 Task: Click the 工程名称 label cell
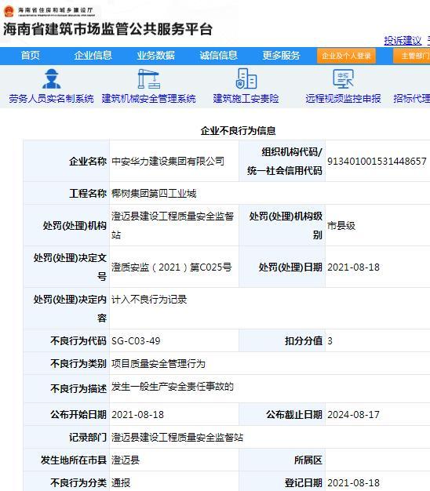tap(67, 193)
